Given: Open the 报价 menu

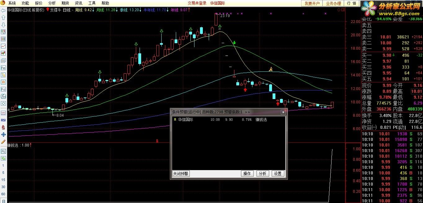Looking at the screenshot, I should point(38,3).
